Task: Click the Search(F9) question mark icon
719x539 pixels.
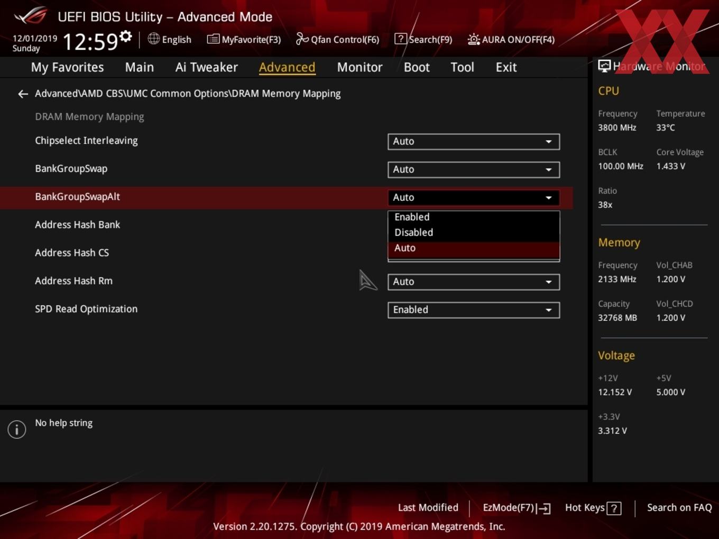Action: tap(401, 39)
